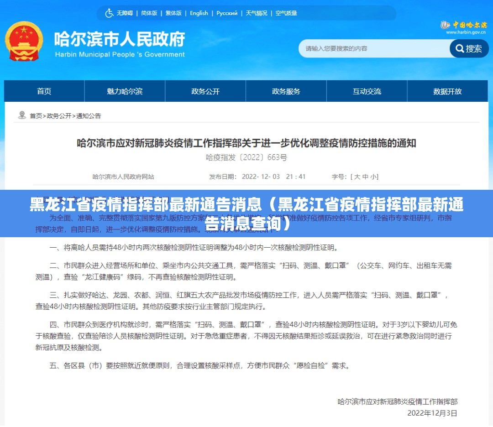Open the 互动交流 navigation tab
The height and width of the screenshot is (427, 493).
coord(367,91)
